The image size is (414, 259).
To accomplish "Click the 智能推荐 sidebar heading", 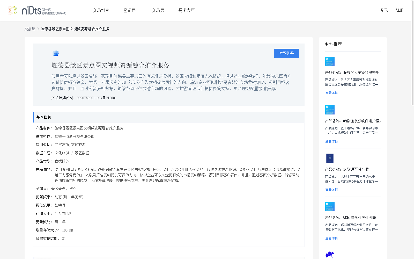I will [x=333, y=44].
